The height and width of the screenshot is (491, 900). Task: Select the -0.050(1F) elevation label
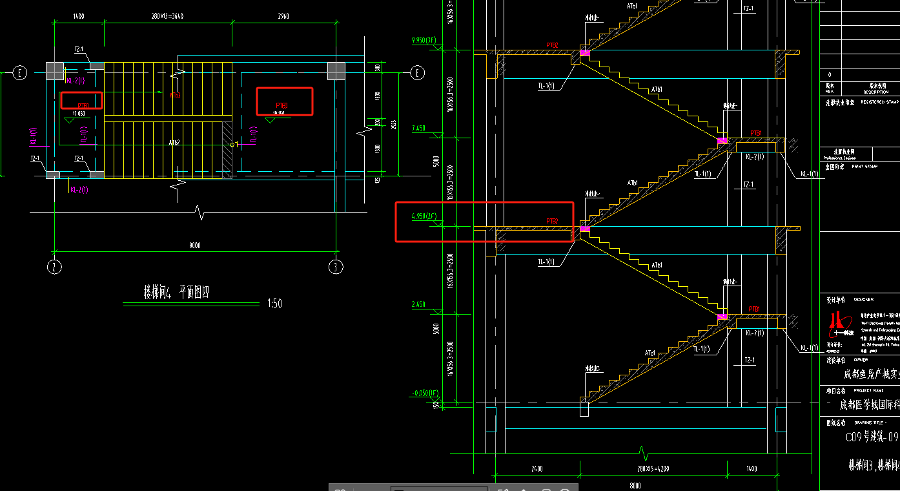(x=425, y=393)
